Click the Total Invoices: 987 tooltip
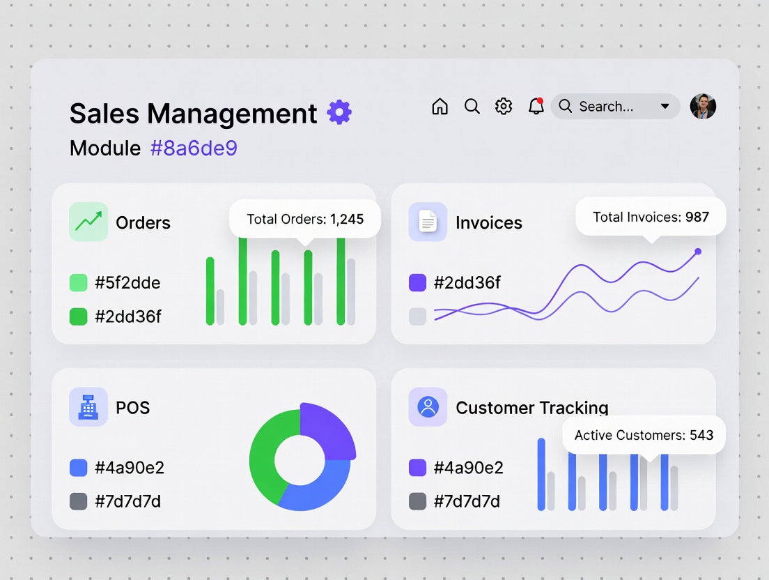This screenshot has width=769, height=580. click(x=651, y=217)
